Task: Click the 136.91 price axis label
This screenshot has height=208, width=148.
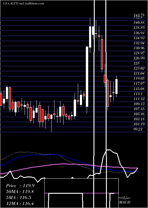Action: coord(139,33)
